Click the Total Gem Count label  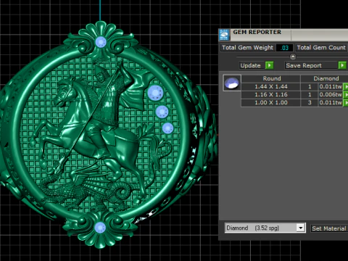[x=321, y=48]
